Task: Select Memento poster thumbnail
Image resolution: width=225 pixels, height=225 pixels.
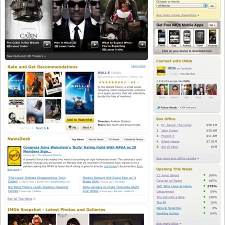Action: [53, 84]
